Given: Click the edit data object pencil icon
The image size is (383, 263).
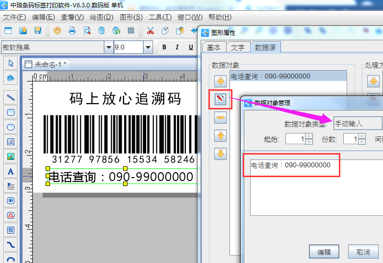Looking at the screenshot, I should (220, 100).
